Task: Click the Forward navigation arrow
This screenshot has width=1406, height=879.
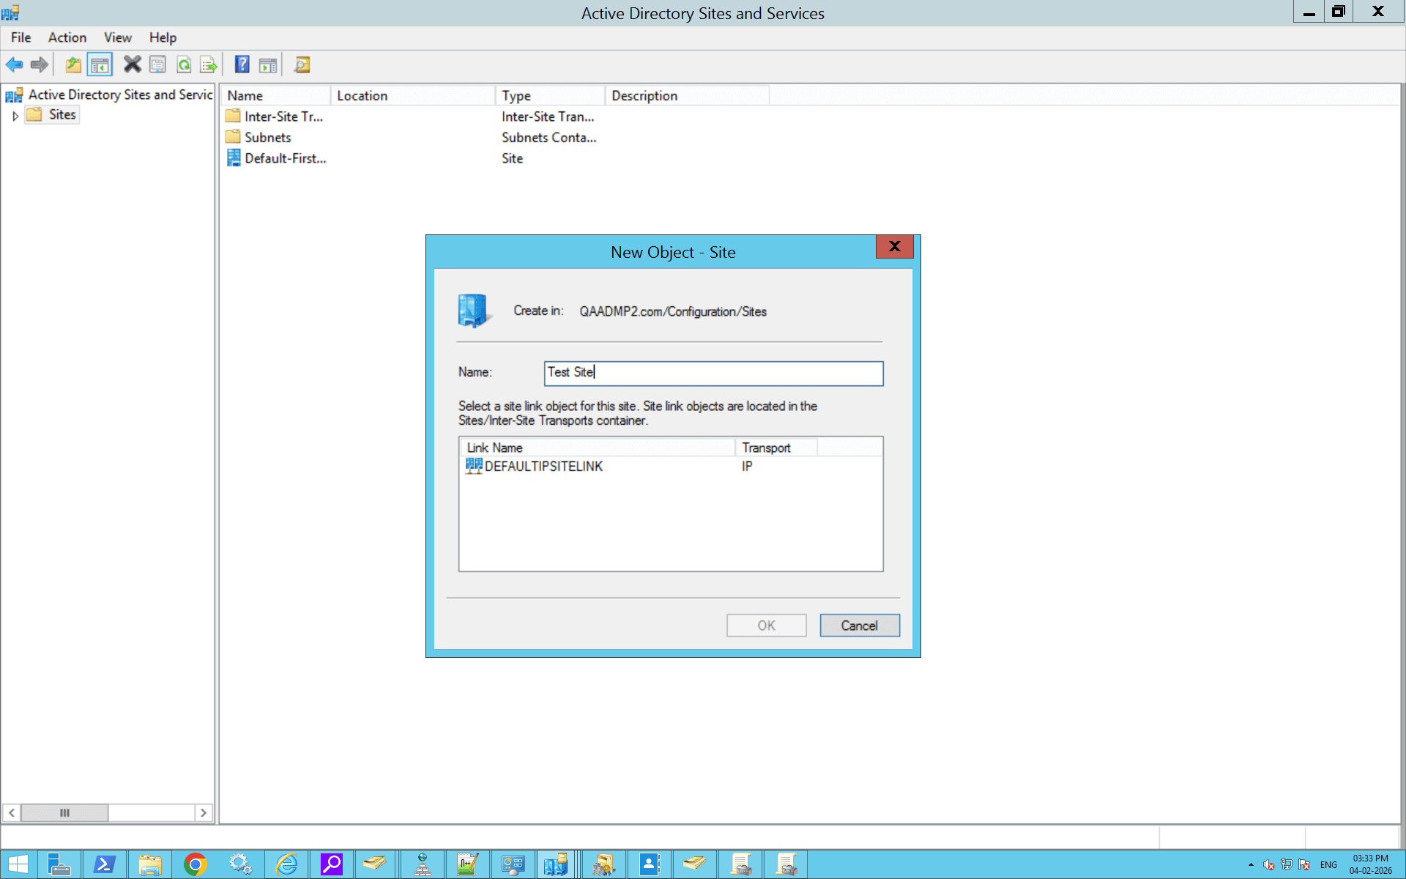Action: (x=39, y=64)
